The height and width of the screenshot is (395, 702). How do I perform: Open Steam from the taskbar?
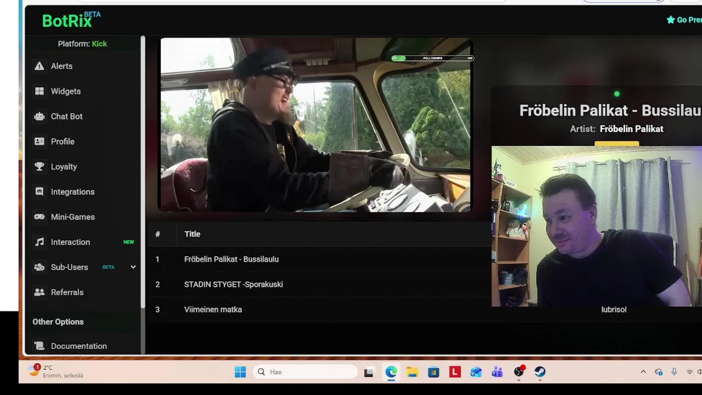click(x=540, y=372)
